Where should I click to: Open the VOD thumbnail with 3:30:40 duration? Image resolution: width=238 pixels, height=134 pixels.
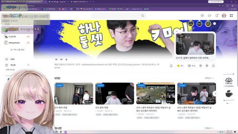(155, 93)
